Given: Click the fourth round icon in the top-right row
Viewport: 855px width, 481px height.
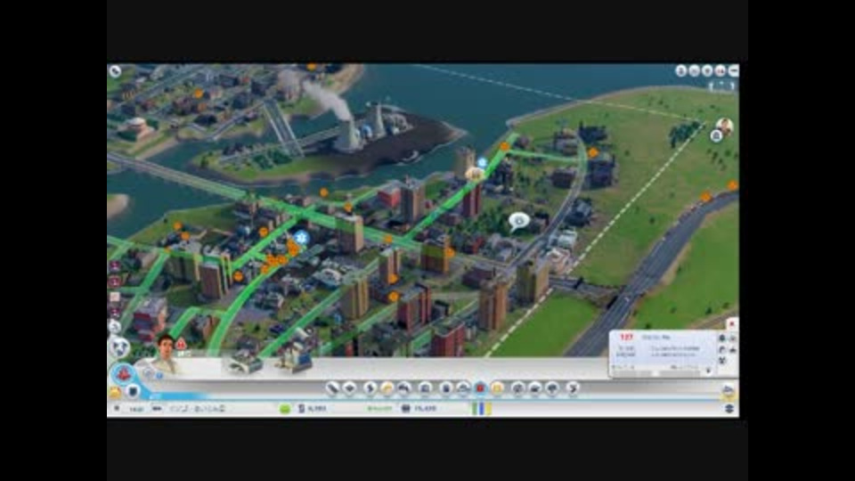Looking at the screenshot, I should click(x=721, y=71).
